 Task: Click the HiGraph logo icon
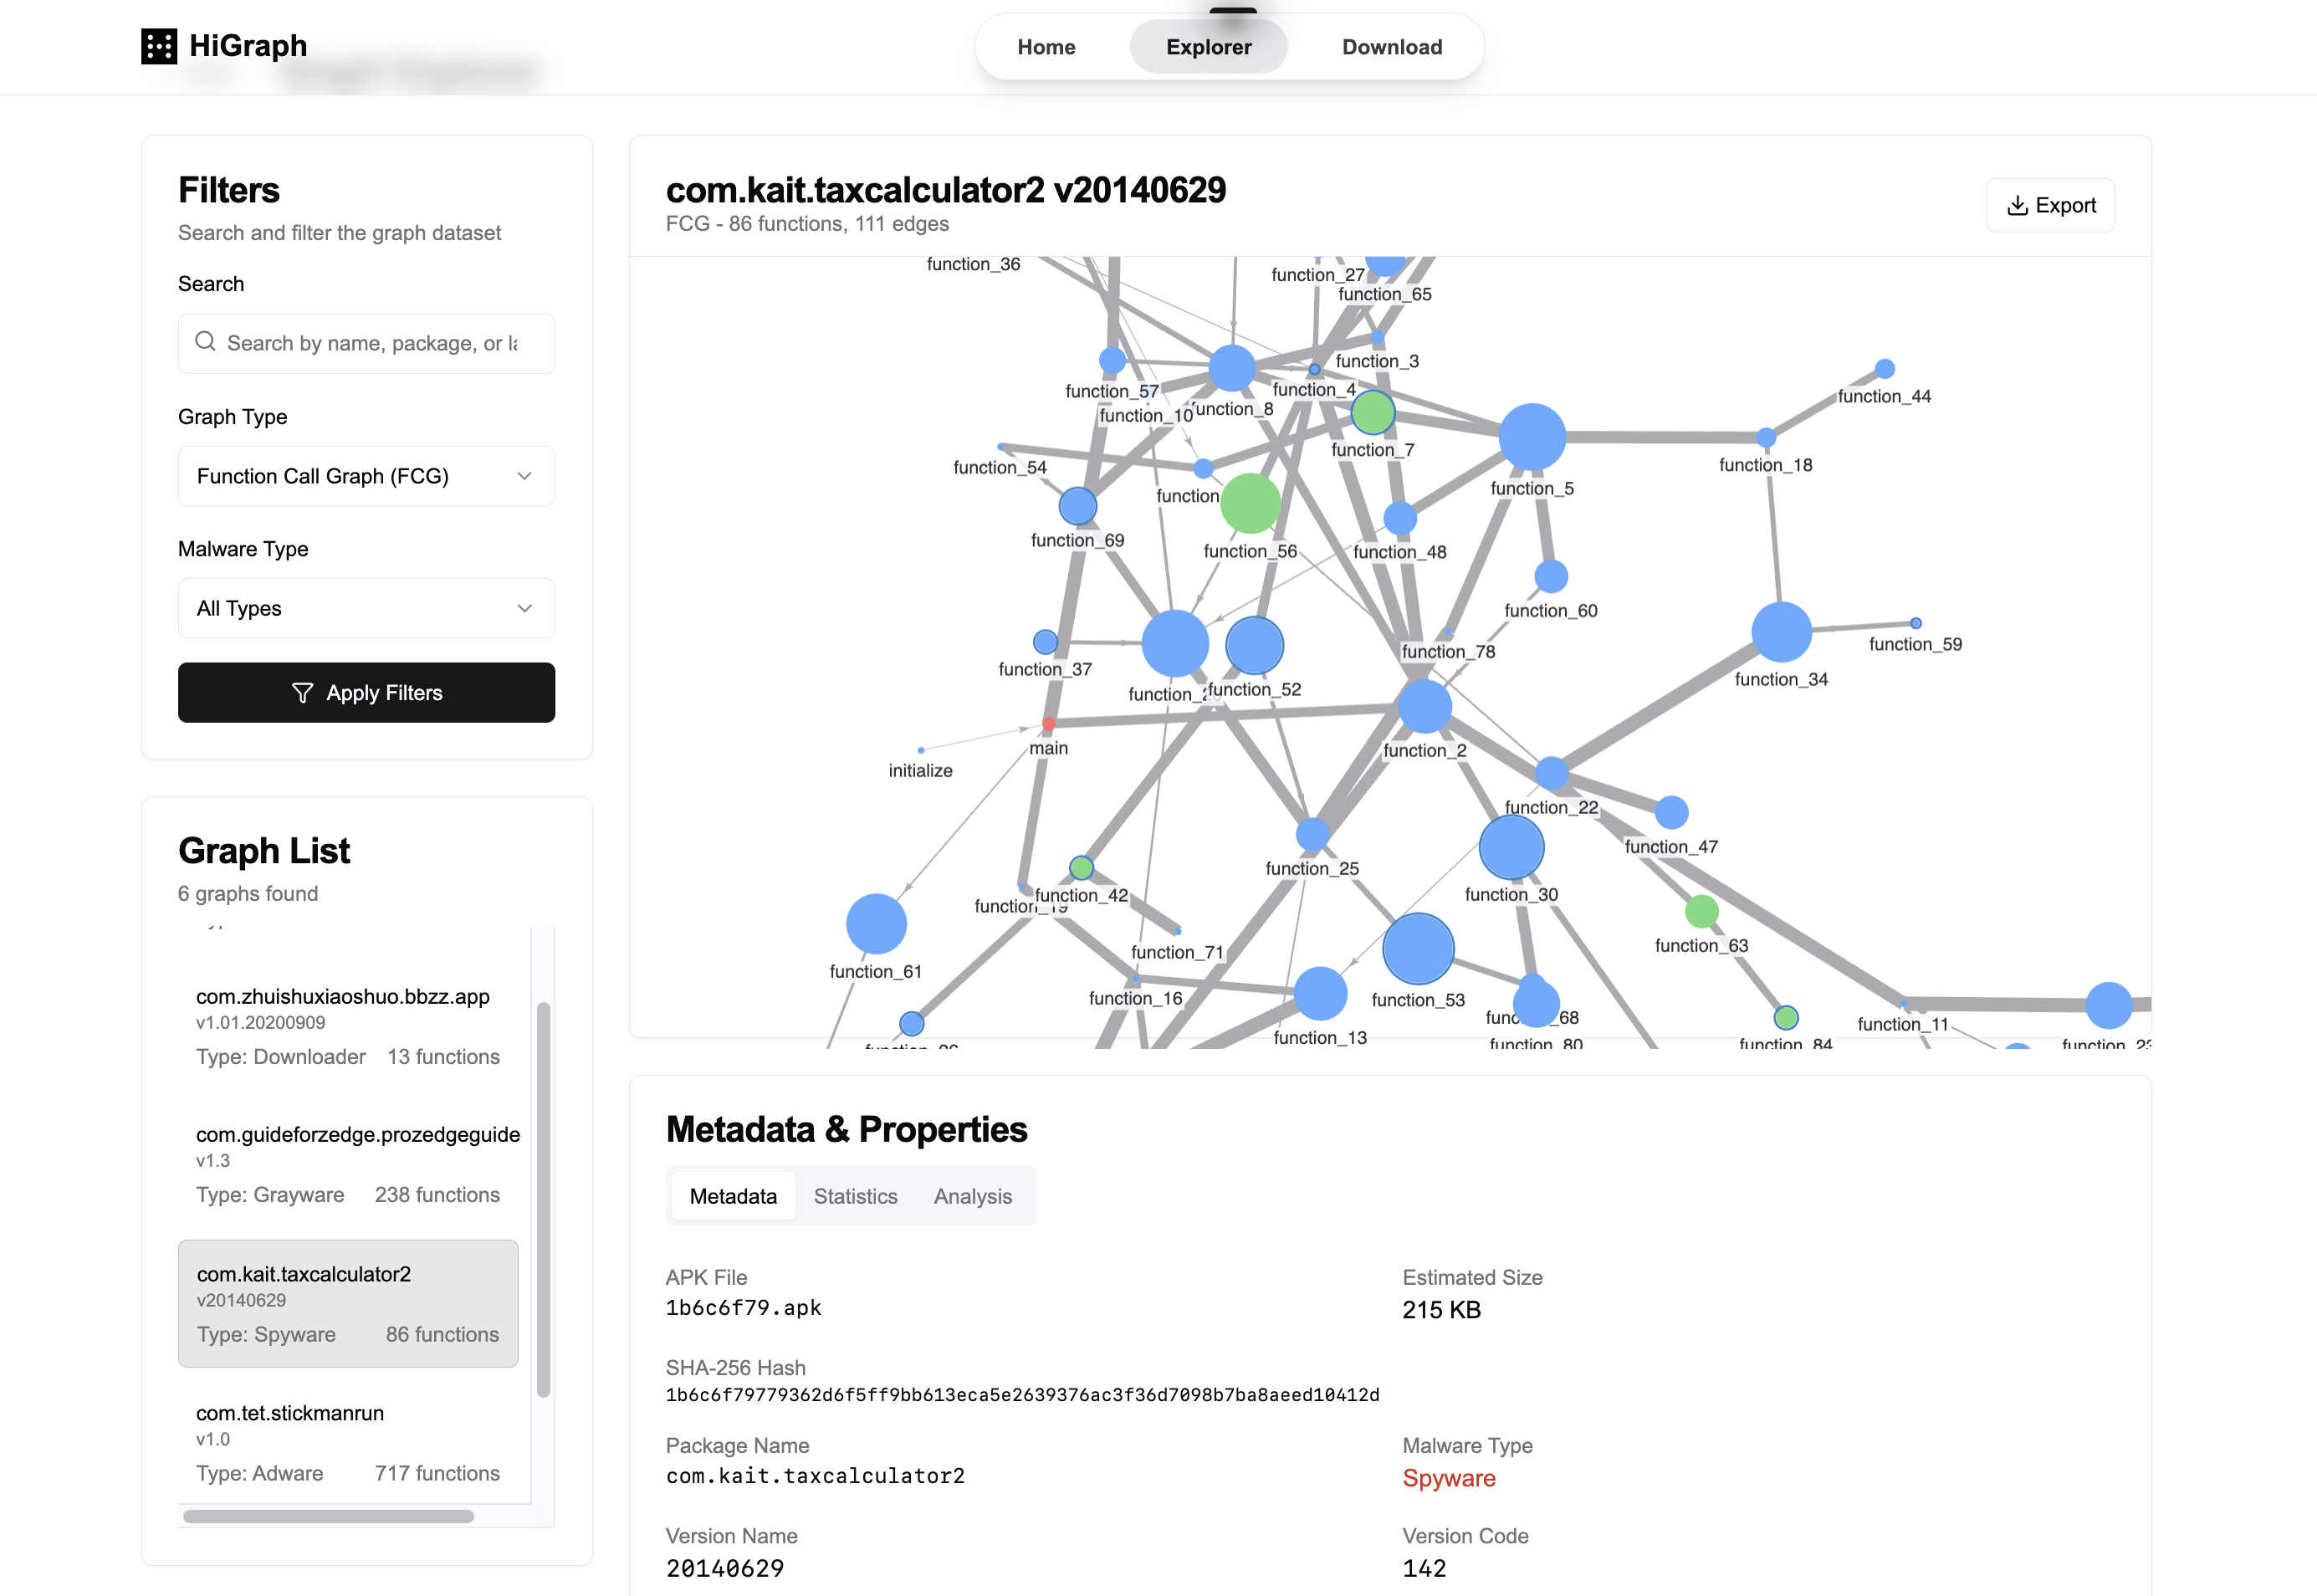(x=159, y=46)
